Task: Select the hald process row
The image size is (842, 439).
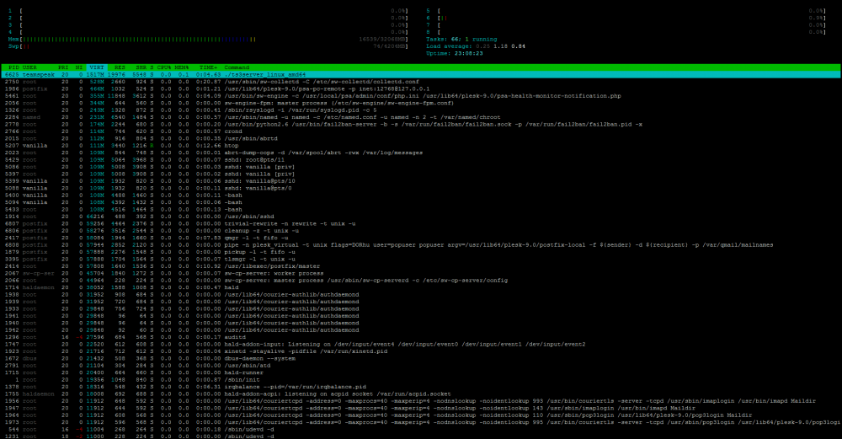Action: click(x=421, y=287)
